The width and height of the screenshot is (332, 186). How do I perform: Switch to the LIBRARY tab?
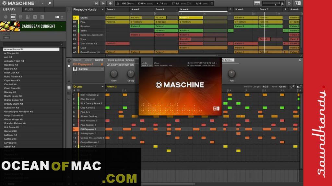pos(9,9)
